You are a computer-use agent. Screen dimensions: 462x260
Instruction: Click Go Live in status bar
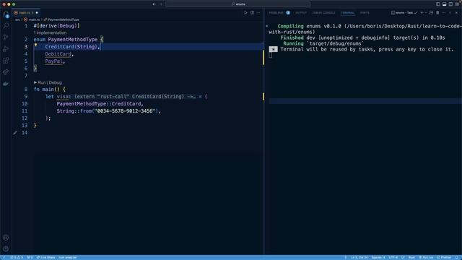426,257
